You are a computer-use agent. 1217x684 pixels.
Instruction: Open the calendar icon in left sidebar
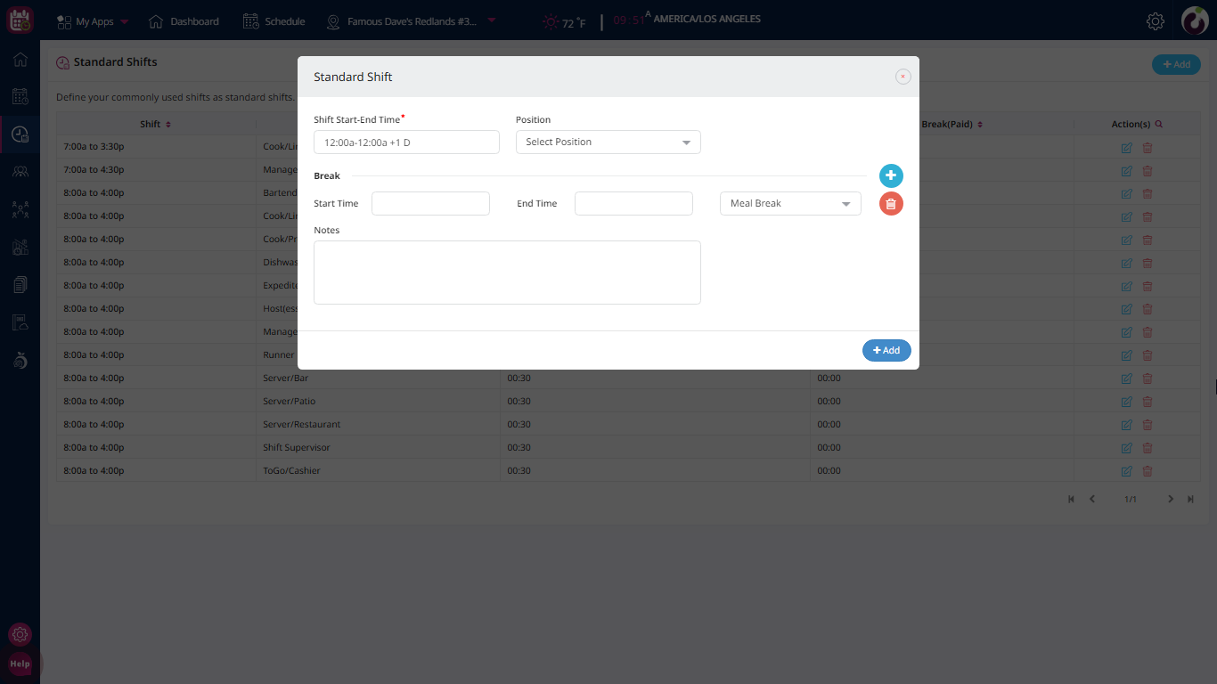(20, 96)
